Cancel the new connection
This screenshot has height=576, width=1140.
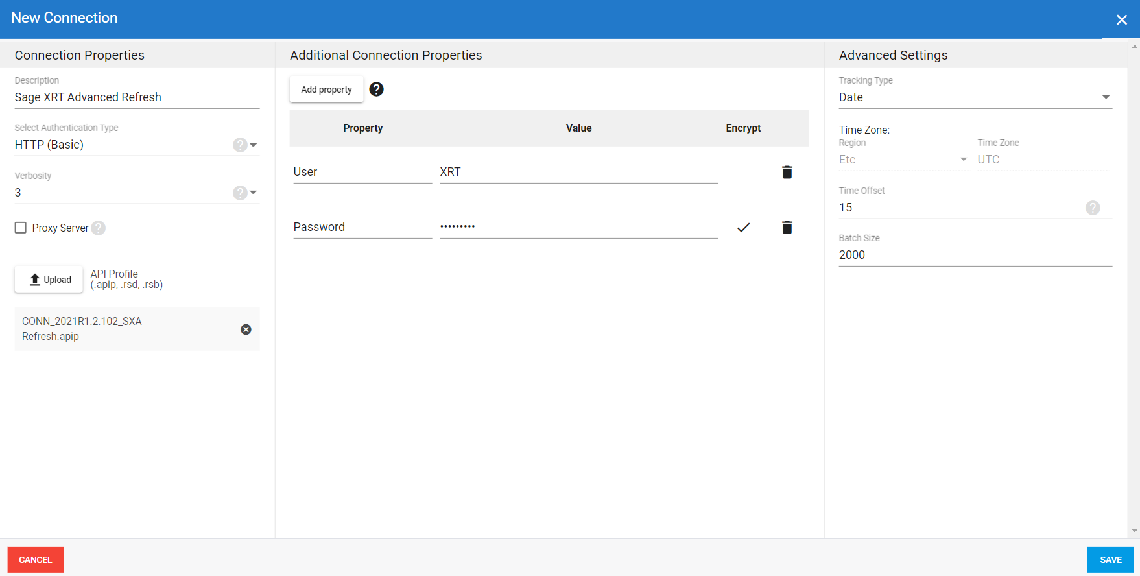[36, 560]
